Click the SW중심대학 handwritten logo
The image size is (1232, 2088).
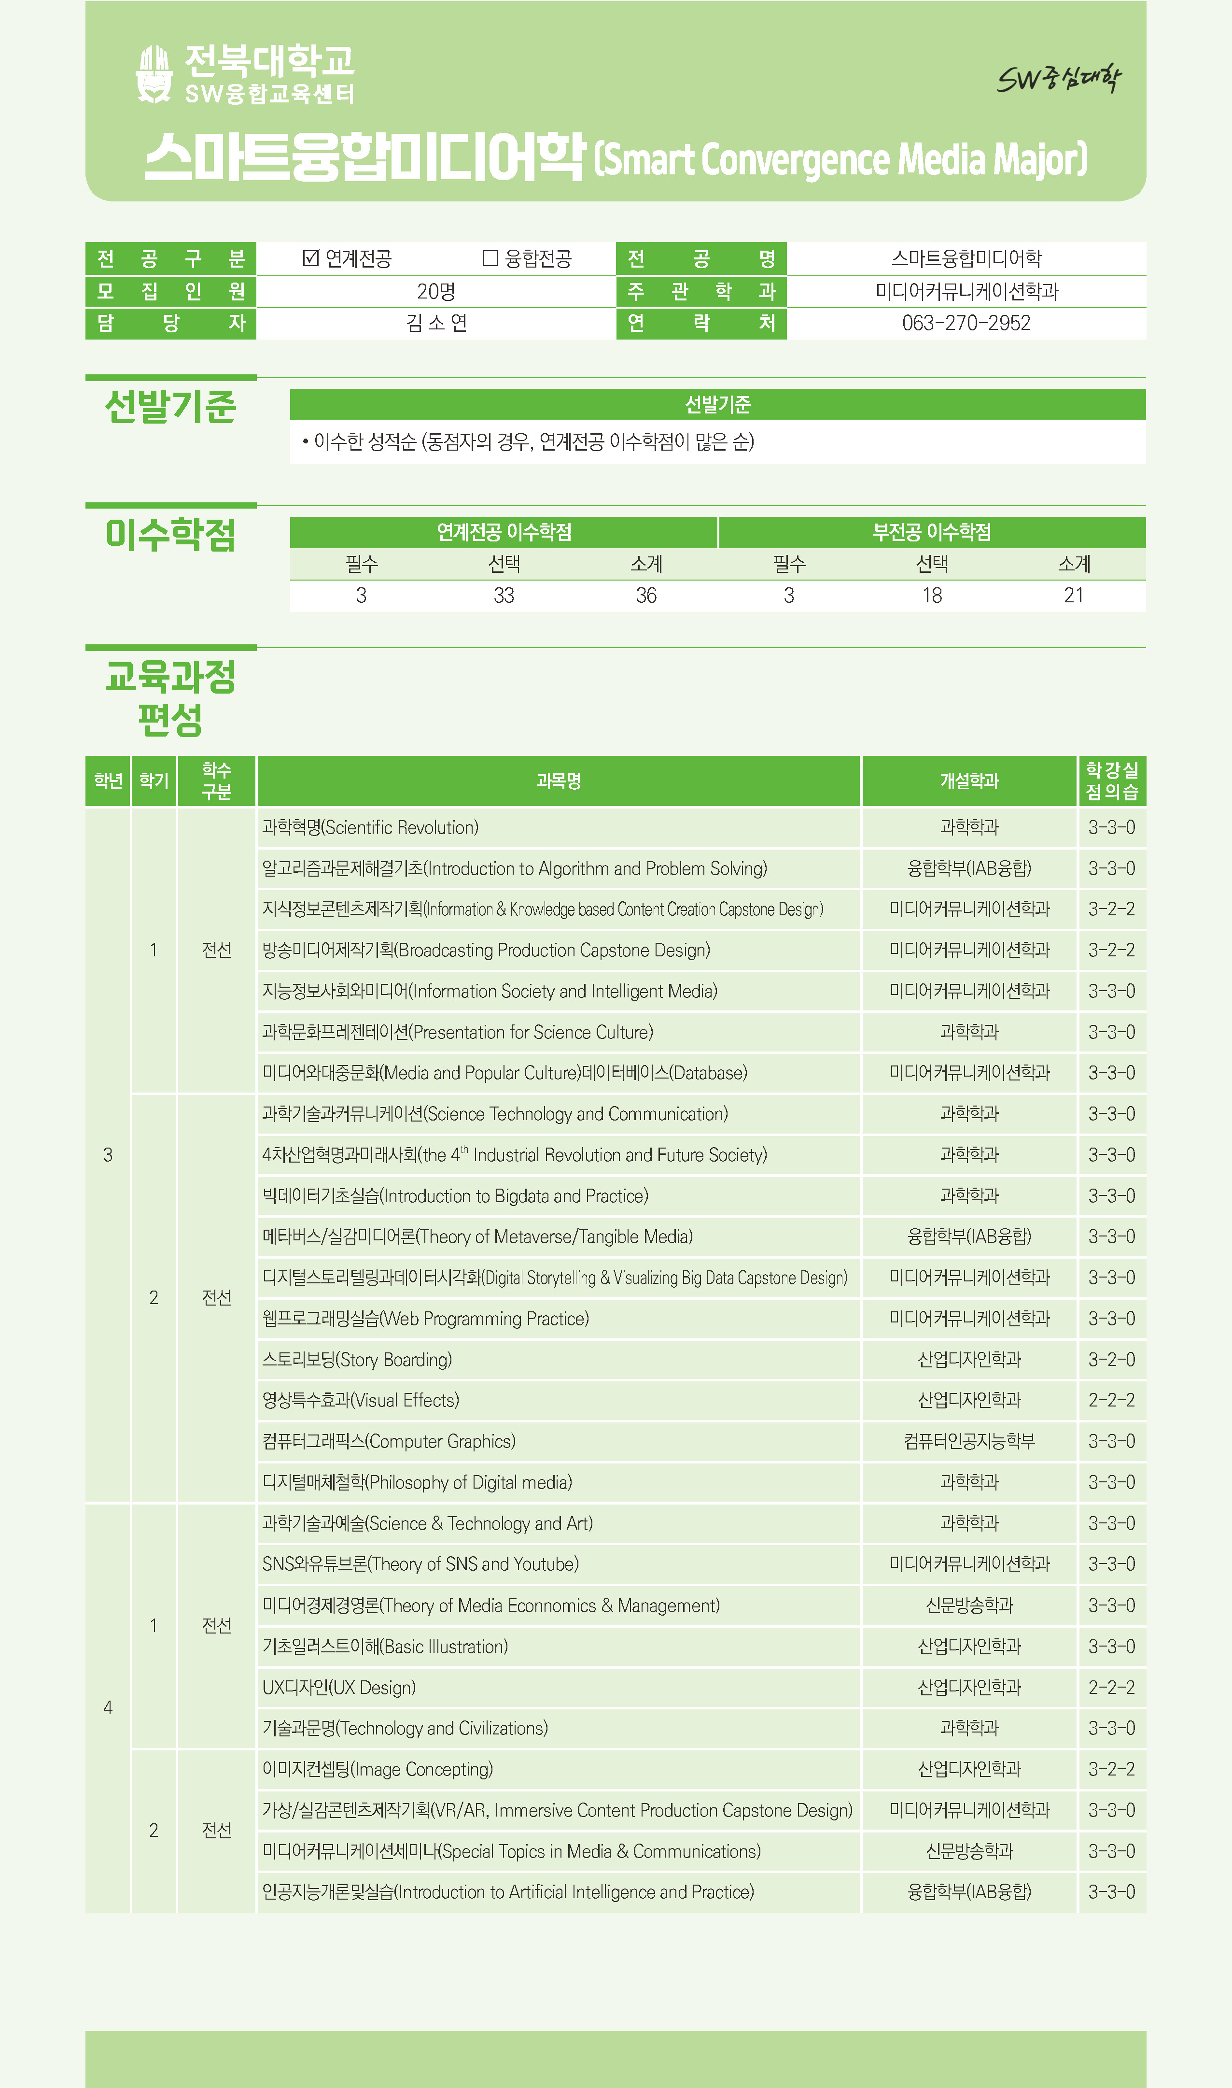pos(1059,79)
